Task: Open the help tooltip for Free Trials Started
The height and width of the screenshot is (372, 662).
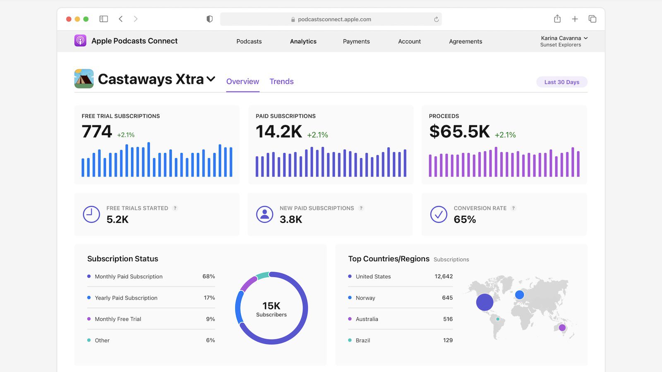Action: (175, 208)
